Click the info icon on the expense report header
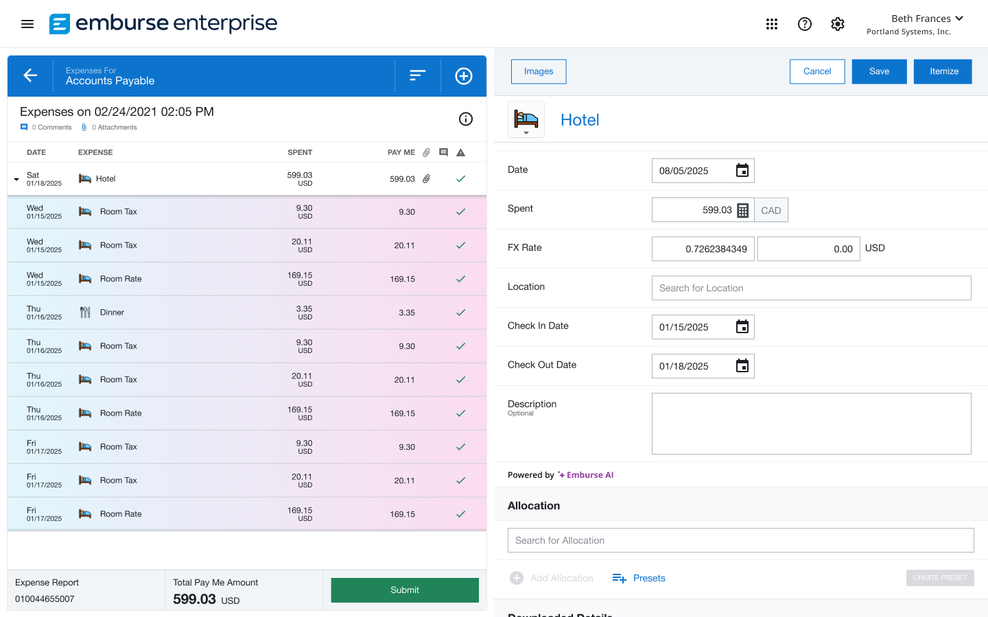The height and width of the screenshot is (617, 988). [466, 119]
